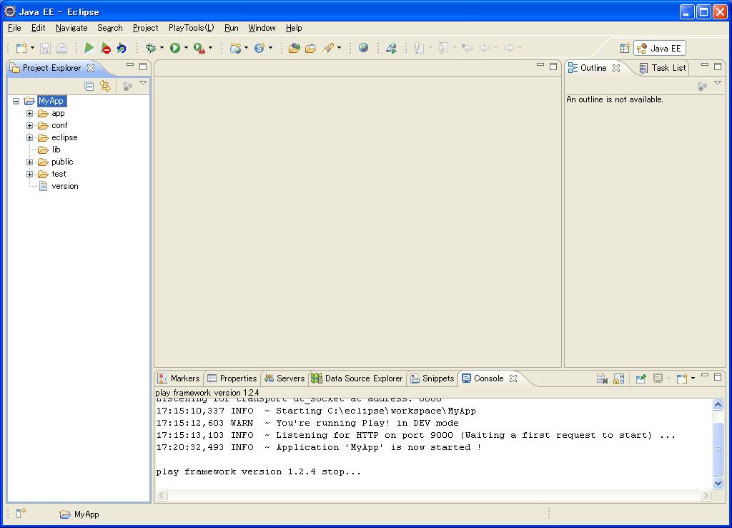Open the PlayTools menu
Image resolution: width=732 pixels, height=528 pixels.
click(191, 28)
